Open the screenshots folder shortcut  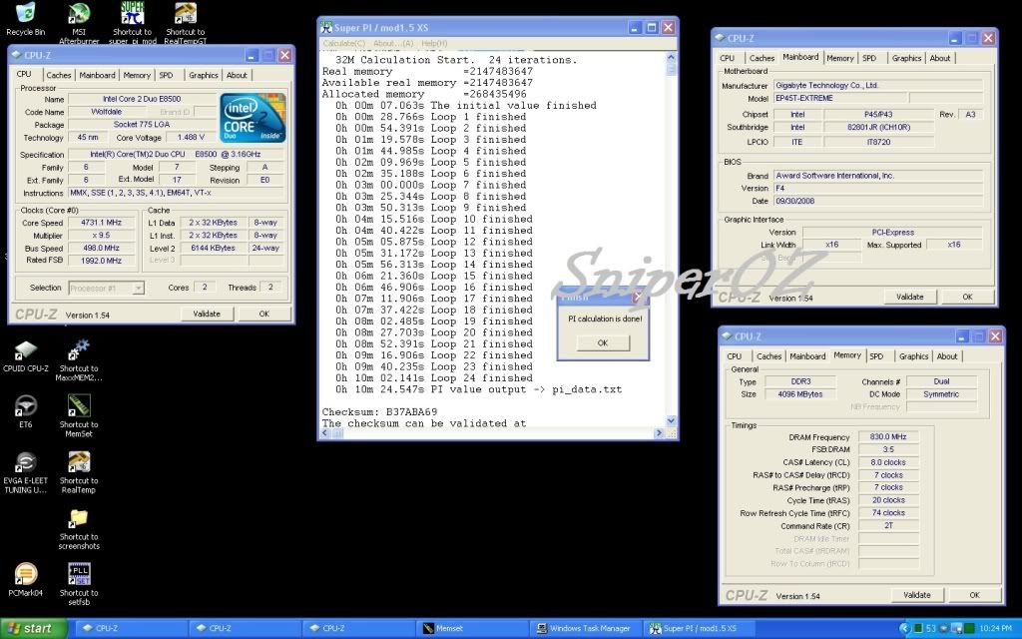click(x=79, y=519)
